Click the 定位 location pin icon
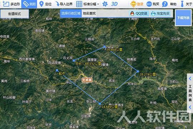Viewport: 193px width, 129px height. pos(41,4)
